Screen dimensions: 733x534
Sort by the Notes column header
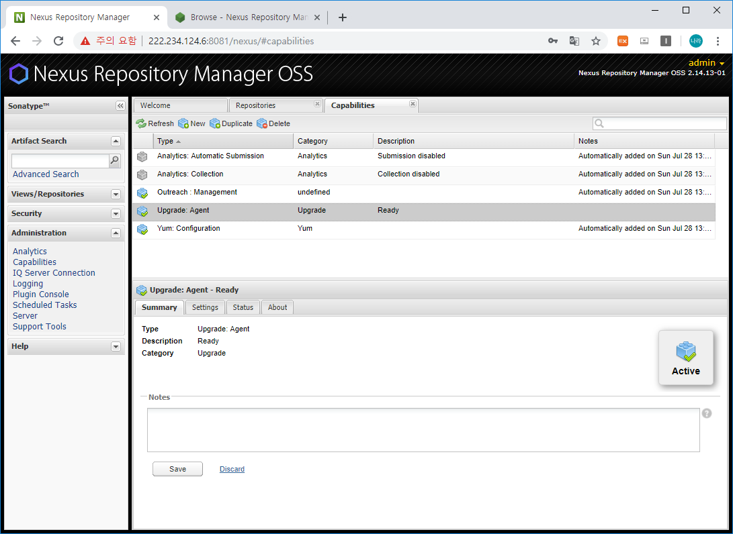pyautogui.click(x=644, y=141)
